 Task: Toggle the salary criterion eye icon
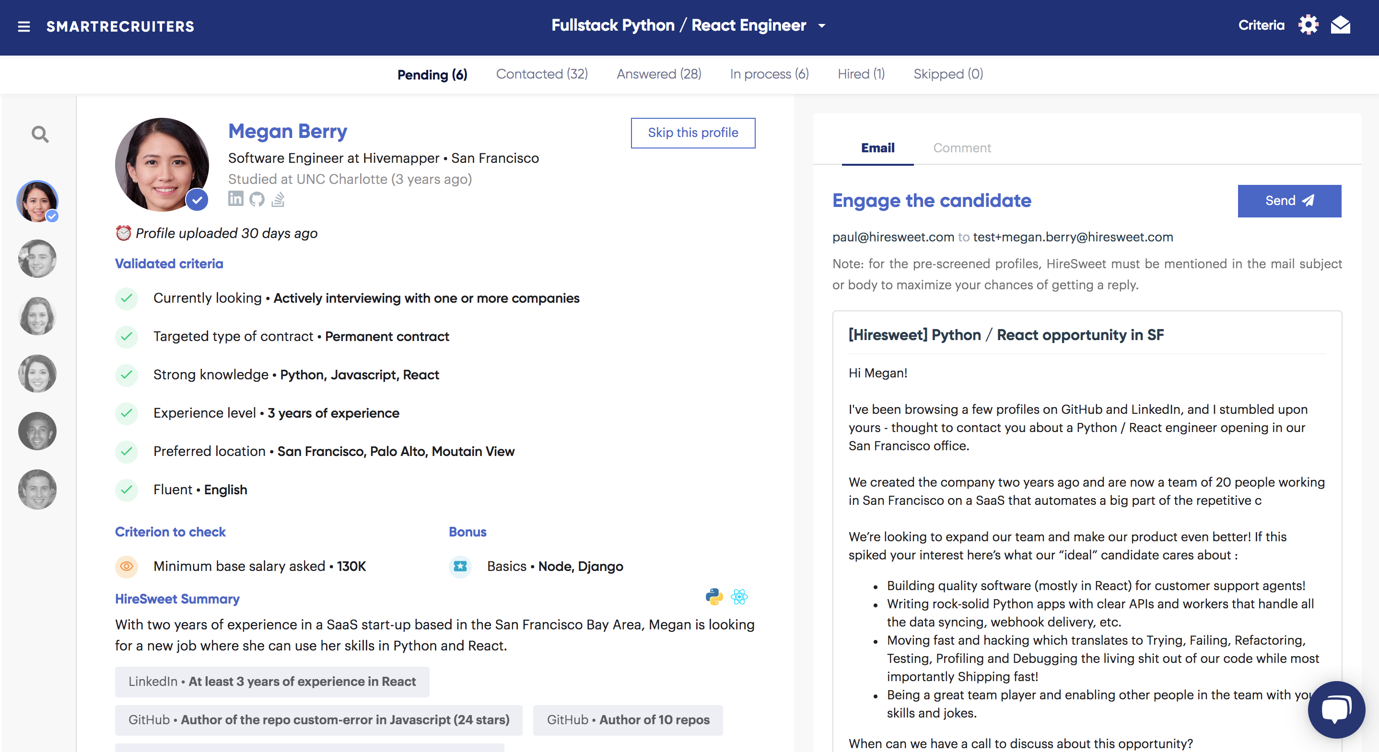pos(127,566)
